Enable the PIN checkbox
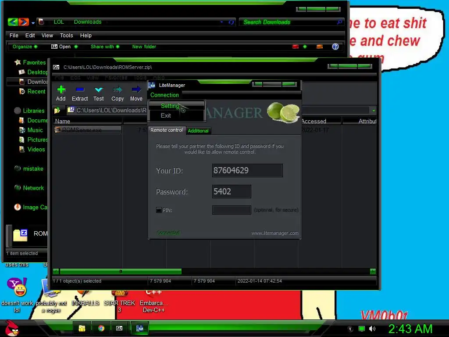449x337 pixels. (x=159, y=210)
